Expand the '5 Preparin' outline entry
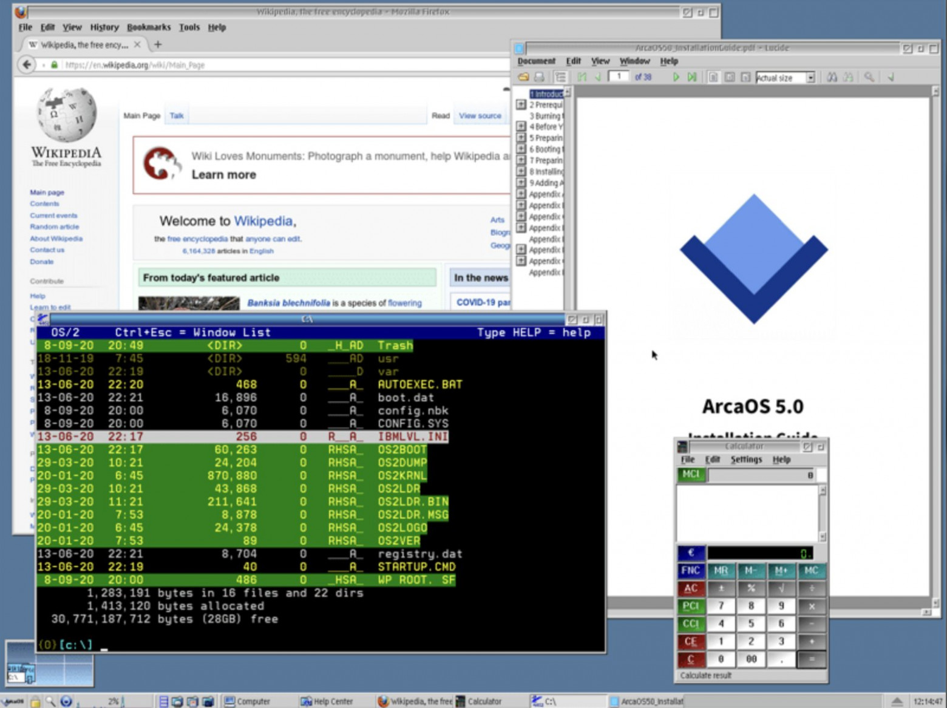Image resolution: width=947 pixels, height=708 pixels. (521, 137)
